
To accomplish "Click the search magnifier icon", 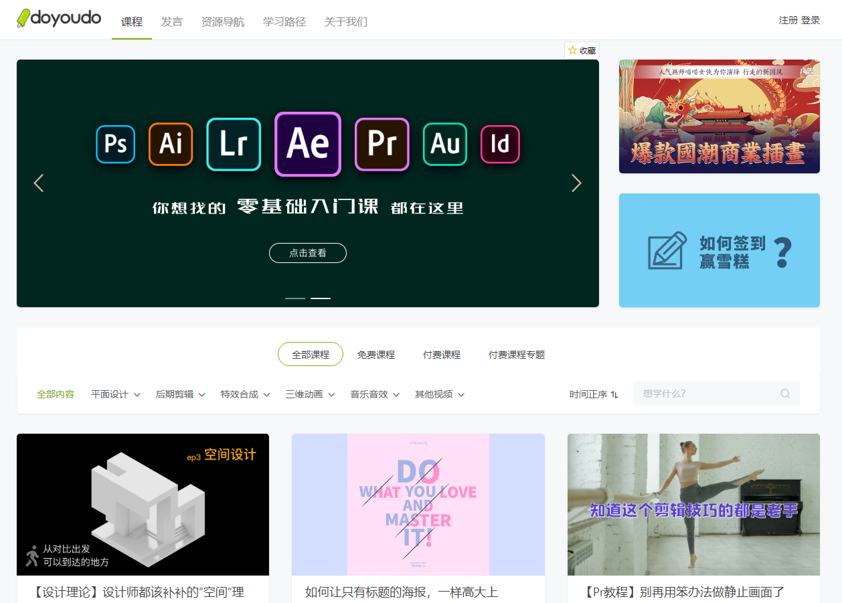I will pyautogui.click(x=784, y=394).
